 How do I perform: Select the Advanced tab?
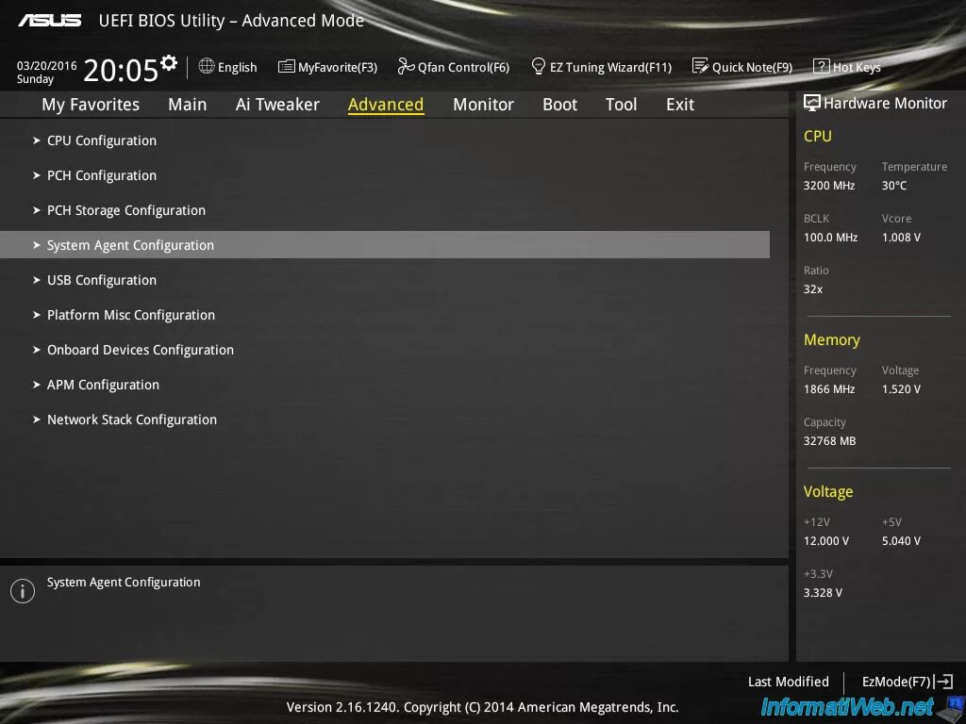[x=386, y=105]
